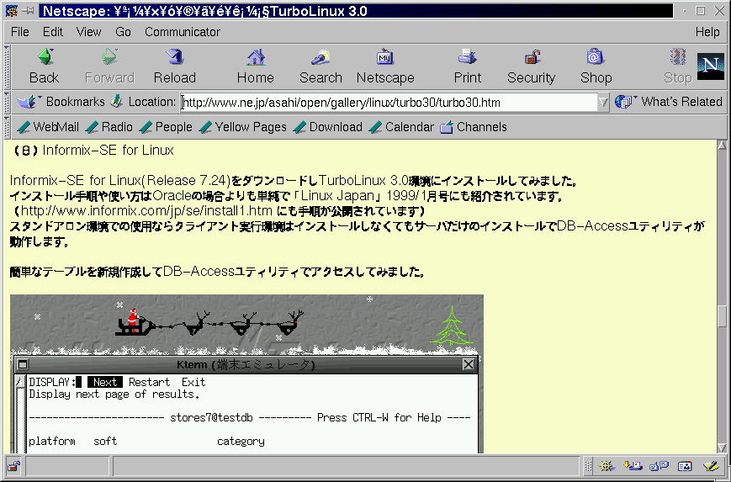Open What's Related panel
Screen dimensions: 731x482
click(669, 102)
